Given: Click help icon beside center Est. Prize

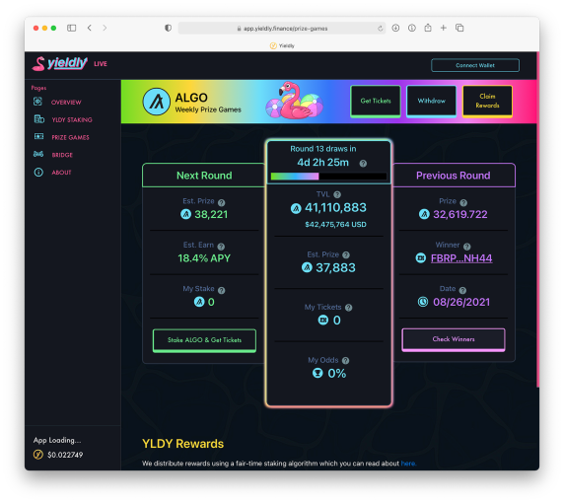Looking at the screenshot, I should 346,255.
